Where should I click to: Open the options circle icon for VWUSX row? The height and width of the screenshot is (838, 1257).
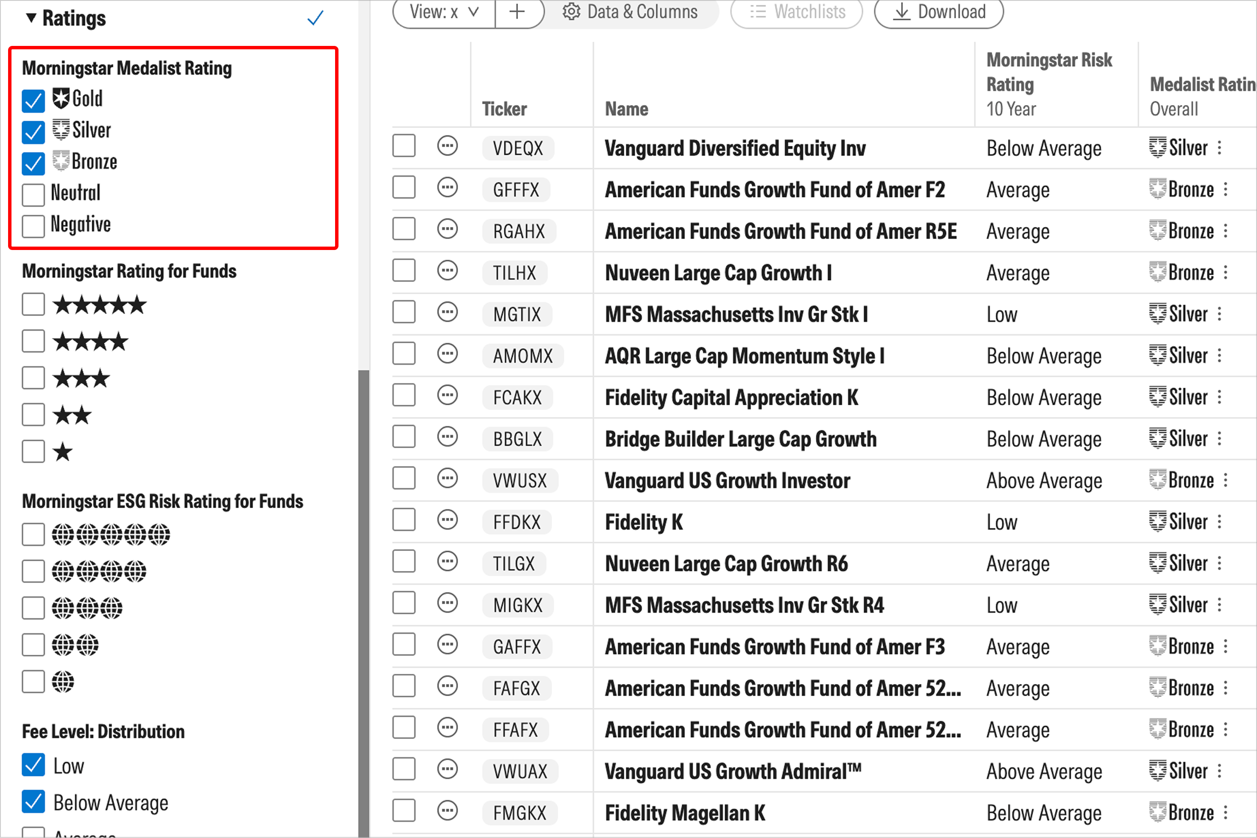pos(447,479)
